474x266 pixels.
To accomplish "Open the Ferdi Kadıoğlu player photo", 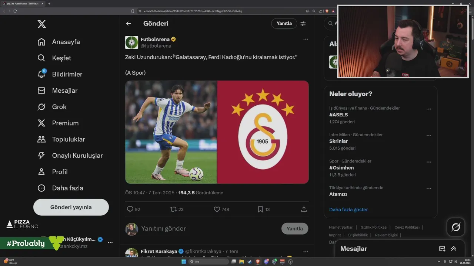I will pyautogui.click(x=171, y=132).
